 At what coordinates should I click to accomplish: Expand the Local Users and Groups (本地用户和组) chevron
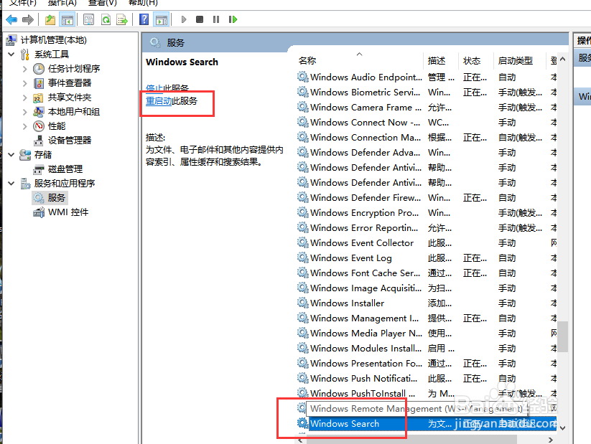25,112
